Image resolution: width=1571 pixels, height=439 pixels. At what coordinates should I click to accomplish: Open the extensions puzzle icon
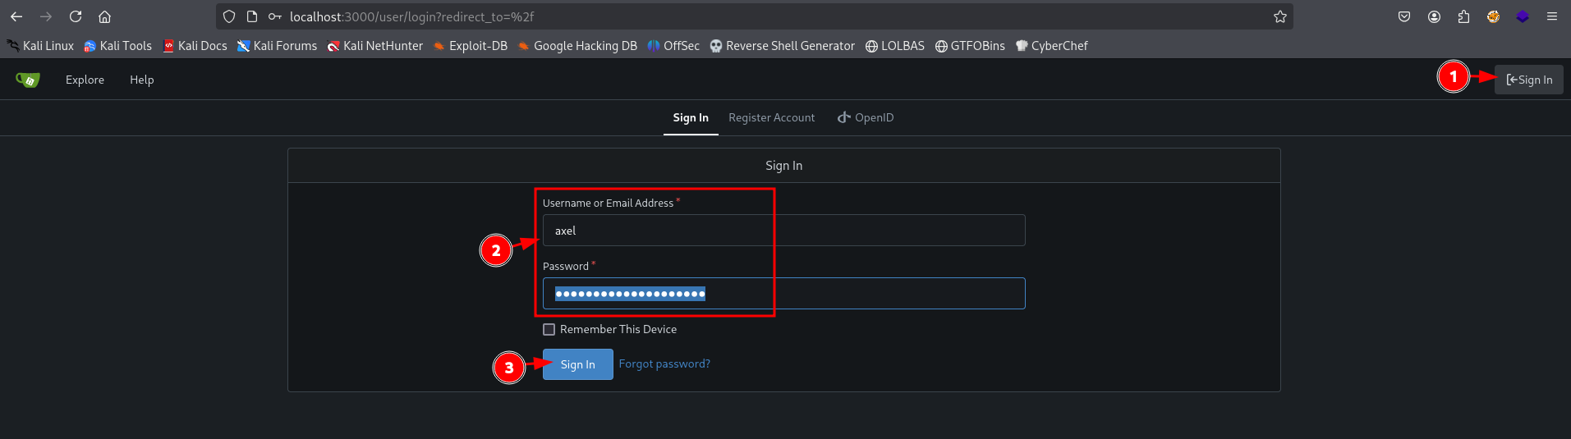[1463, 16]
